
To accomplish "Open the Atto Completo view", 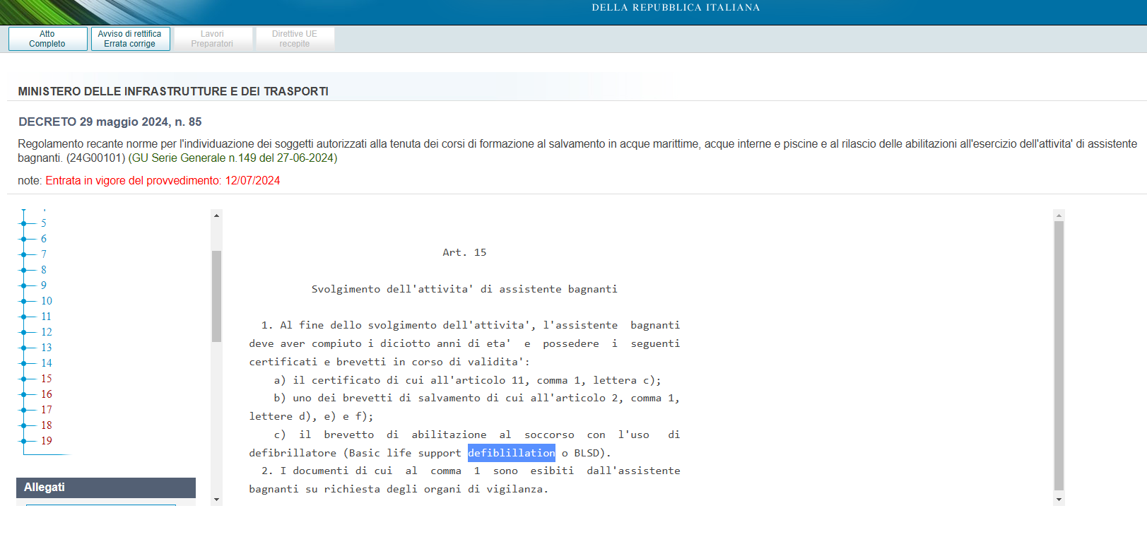I will pyautogui.click(x=47, y=39).
